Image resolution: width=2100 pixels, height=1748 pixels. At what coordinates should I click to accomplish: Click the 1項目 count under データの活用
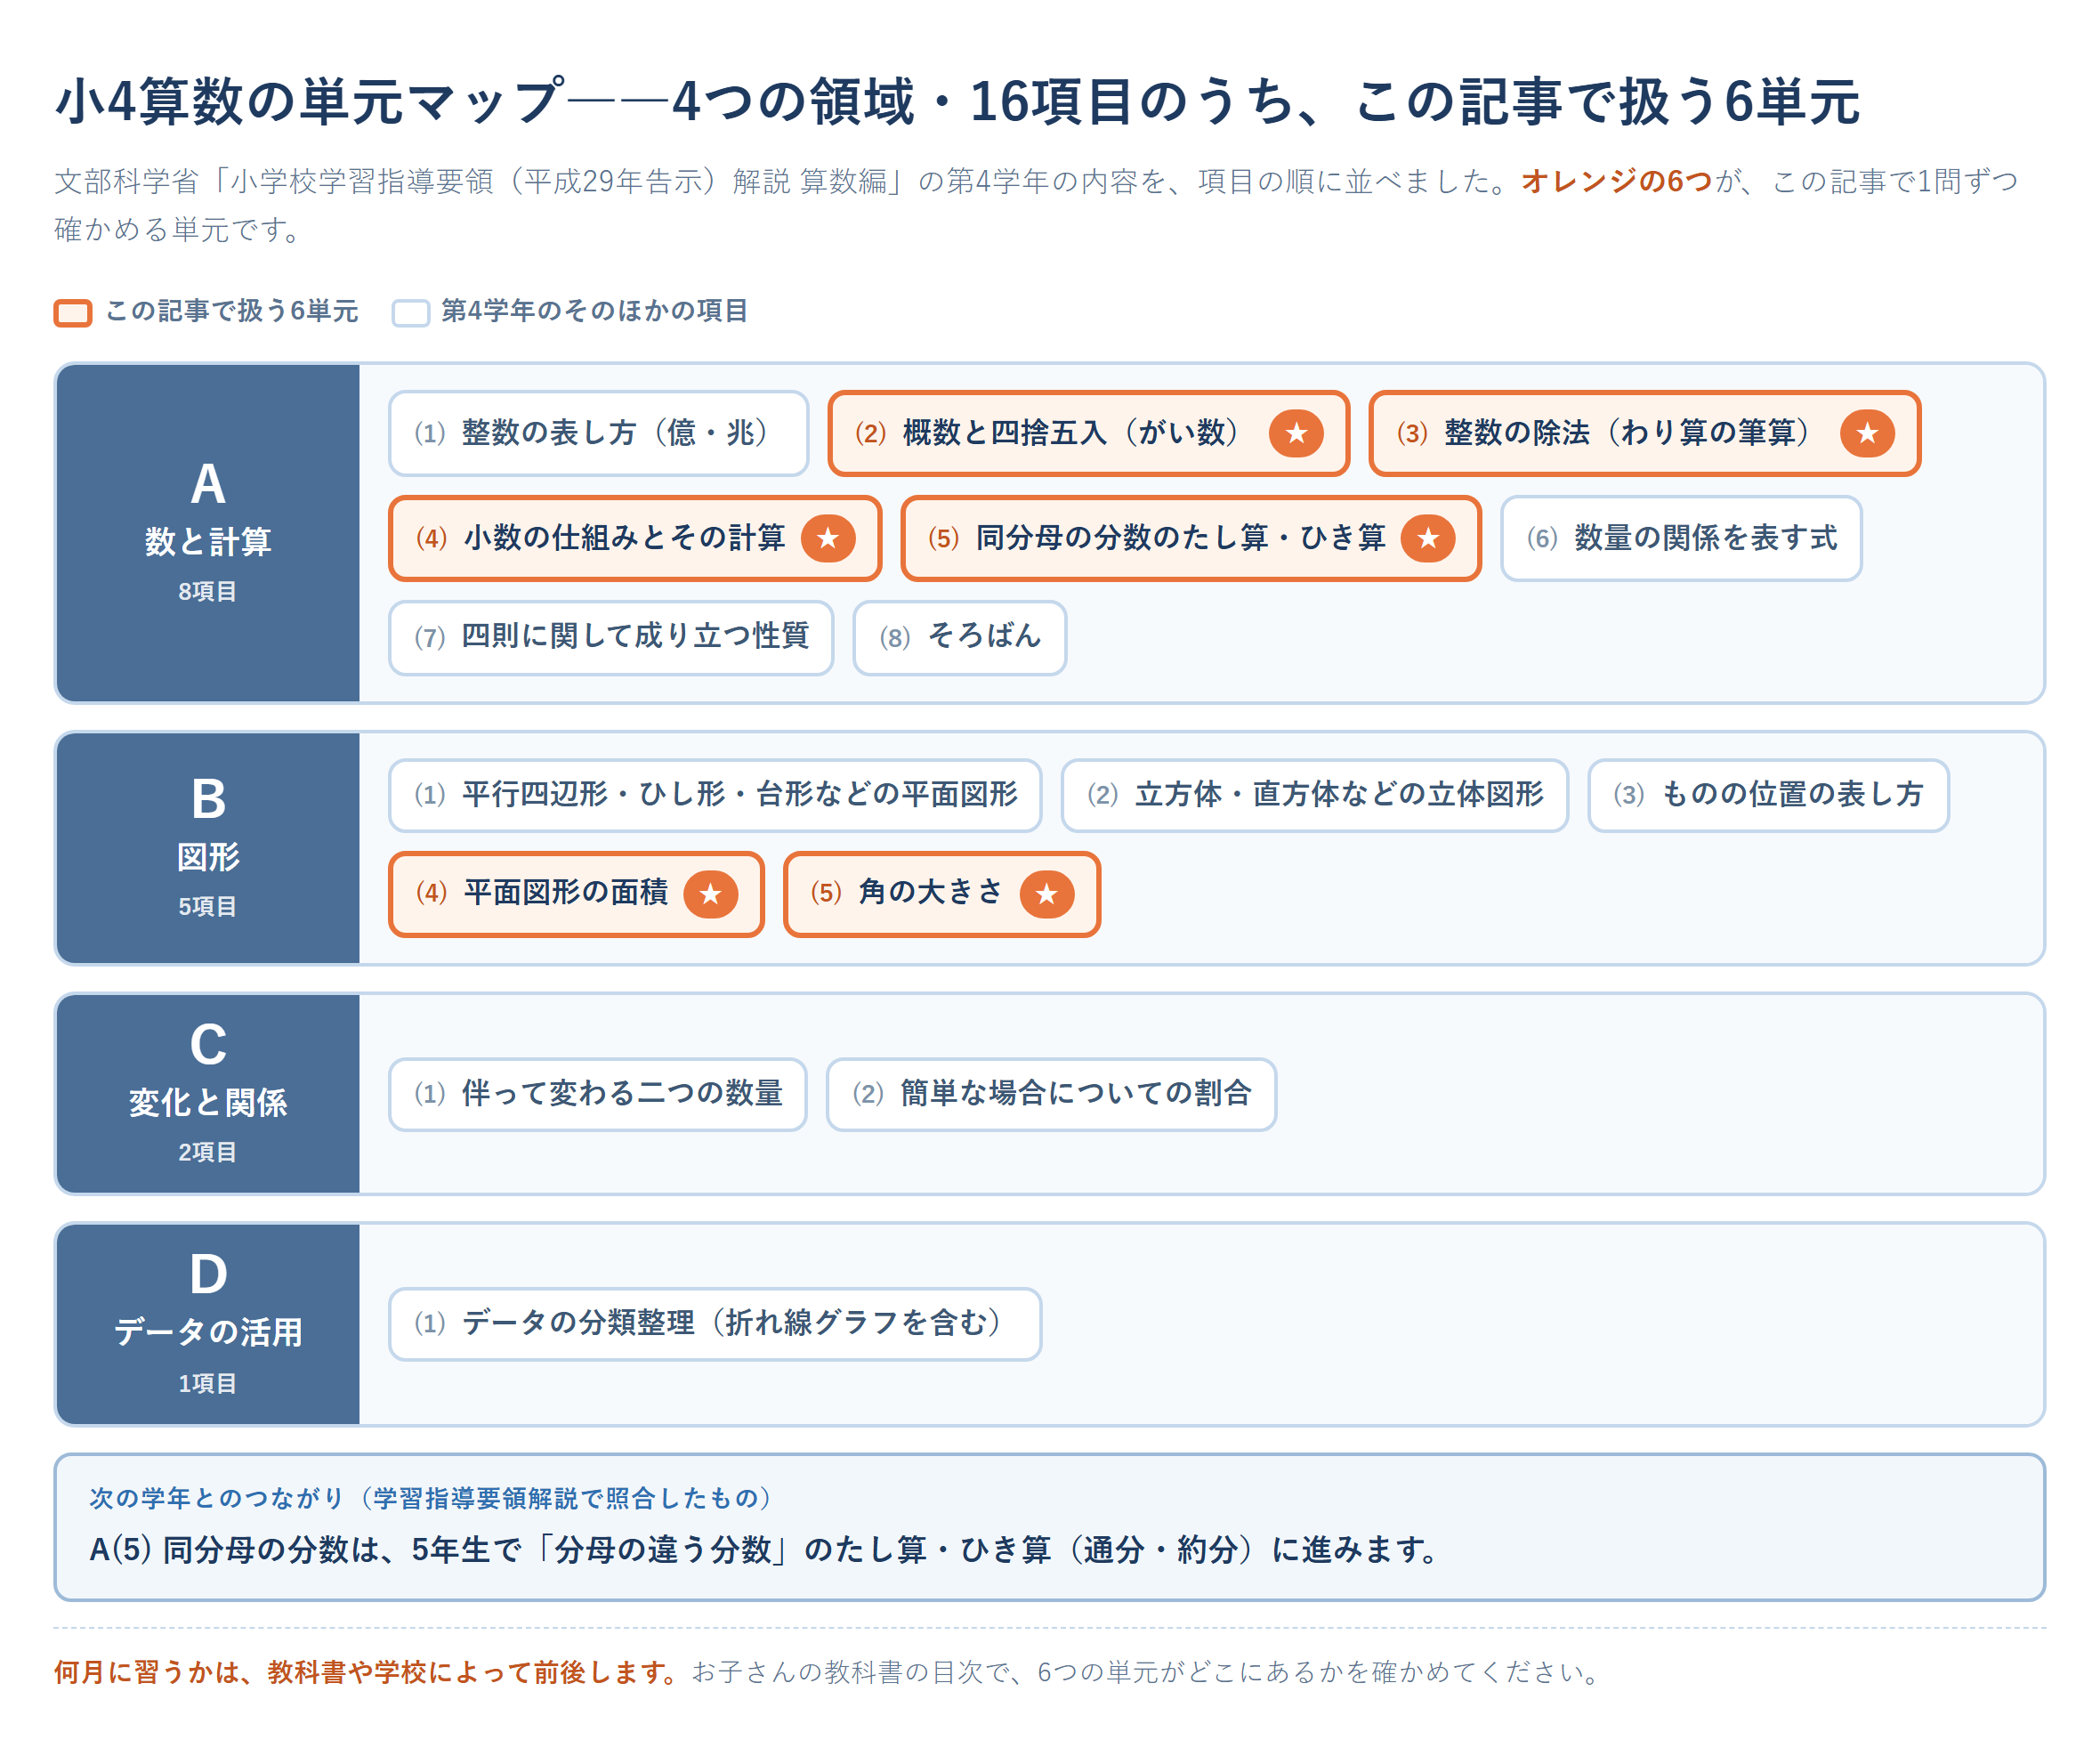(x=208, y=1383)
